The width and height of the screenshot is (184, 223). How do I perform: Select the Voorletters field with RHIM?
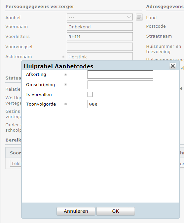pos(100,37)
